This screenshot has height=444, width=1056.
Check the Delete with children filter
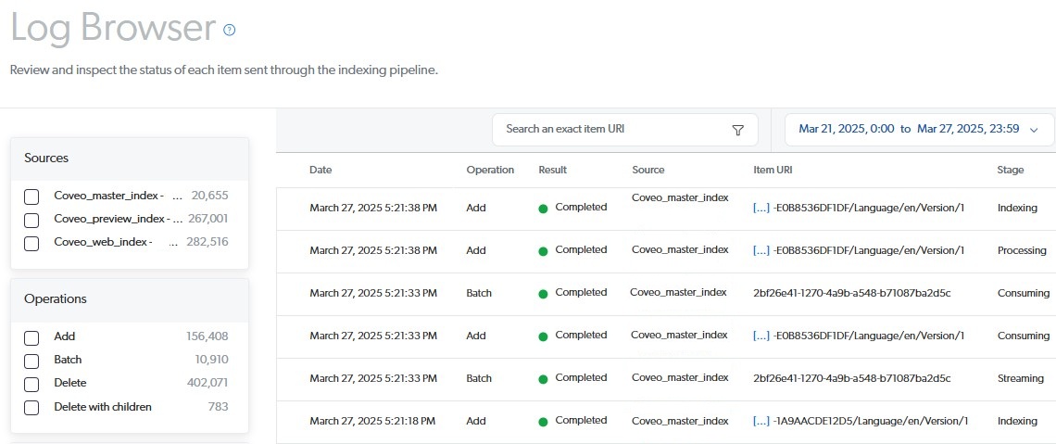point(31,408)
